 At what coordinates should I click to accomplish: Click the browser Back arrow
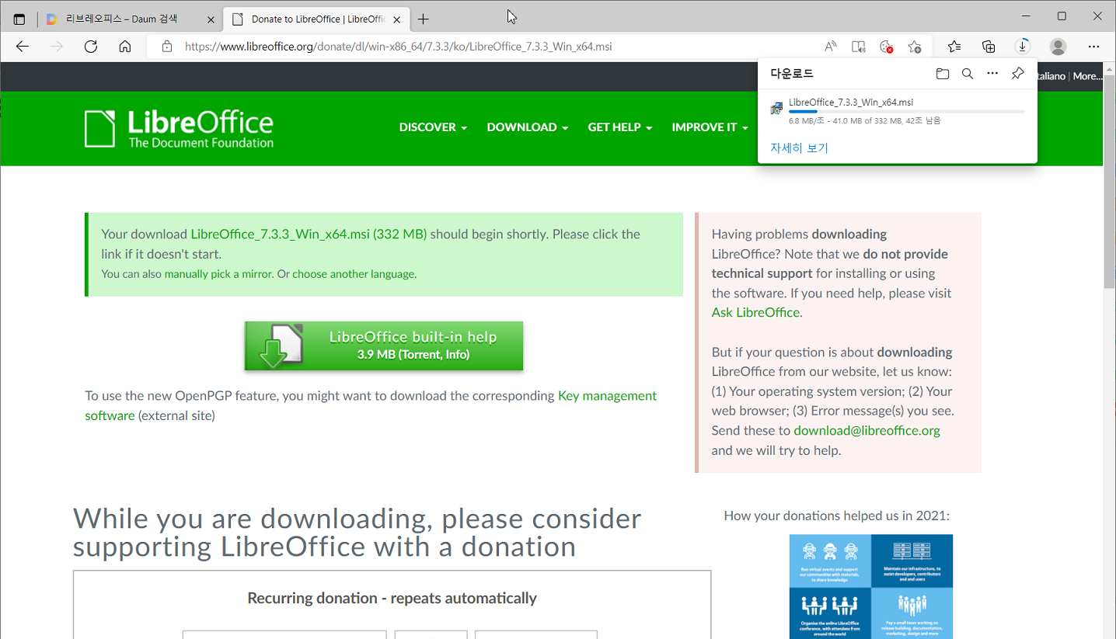tap(22, 47)
